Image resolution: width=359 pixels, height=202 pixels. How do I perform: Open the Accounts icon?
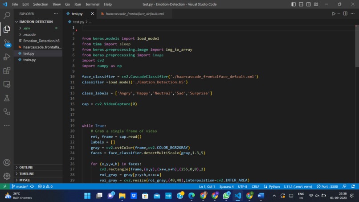7,163
